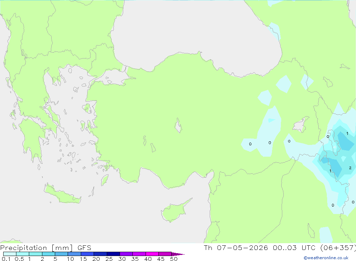Click the 15–20 mm legend color swatch
This screenshot has height=261, width=356.
coord(87,254)
